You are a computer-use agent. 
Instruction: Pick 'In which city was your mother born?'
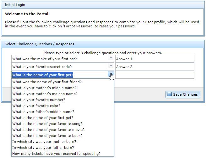pos(44,142)
